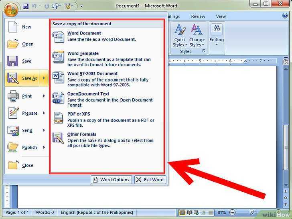The height and width of the screenshot is (219, 292).
Task: Open the Styles dialog launcher
Action: tap(204, 51)
